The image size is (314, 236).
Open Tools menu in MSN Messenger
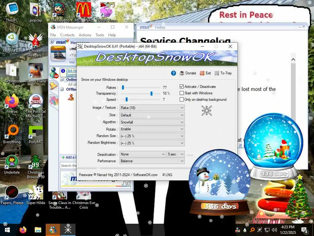(x=100, y=35)
